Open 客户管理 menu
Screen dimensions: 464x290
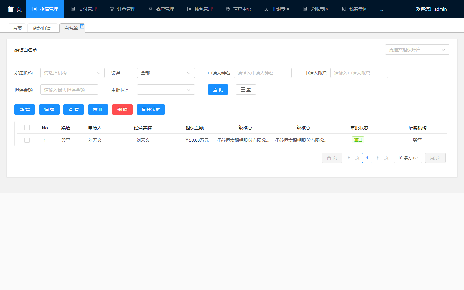point(161,9)
